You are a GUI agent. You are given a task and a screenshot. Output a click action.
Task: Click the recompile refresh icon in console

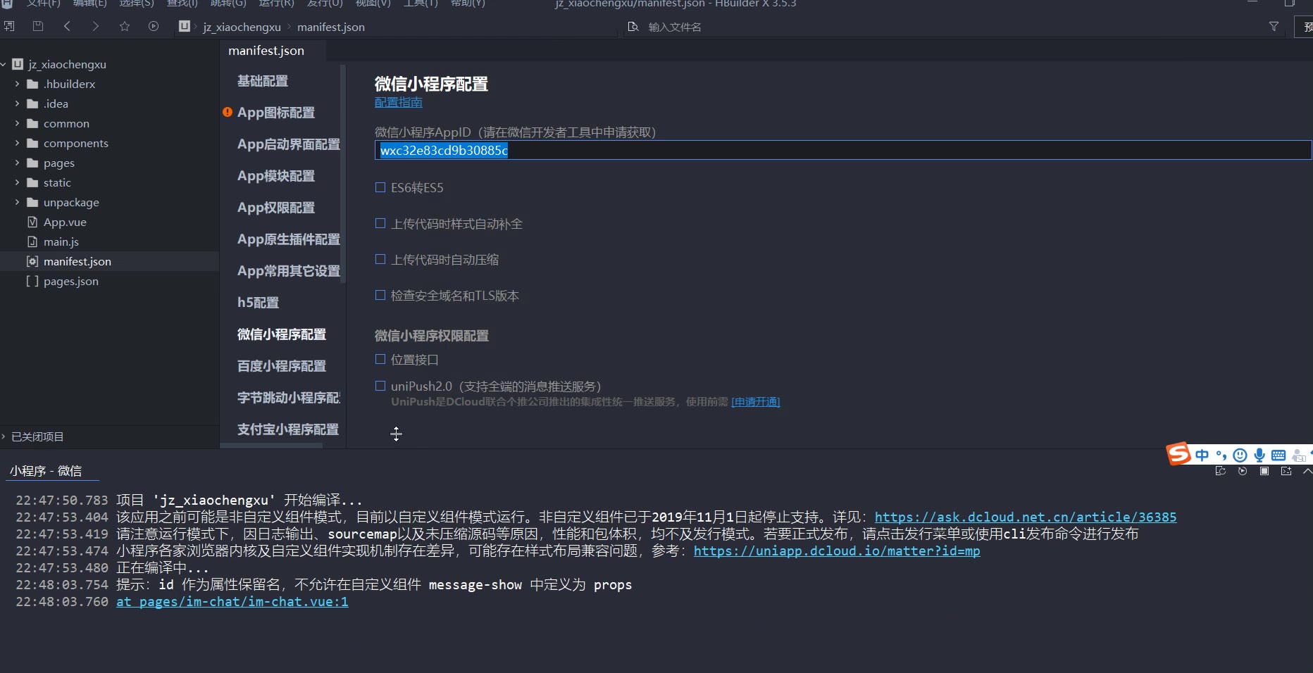[1221, 471]
